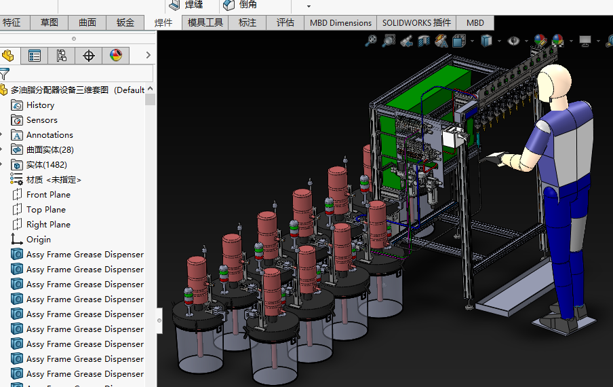Open the DisplayManager color ball tab
Image resolution: width=613 pixels, height=387 pixels.
click(x=116, y=56)
